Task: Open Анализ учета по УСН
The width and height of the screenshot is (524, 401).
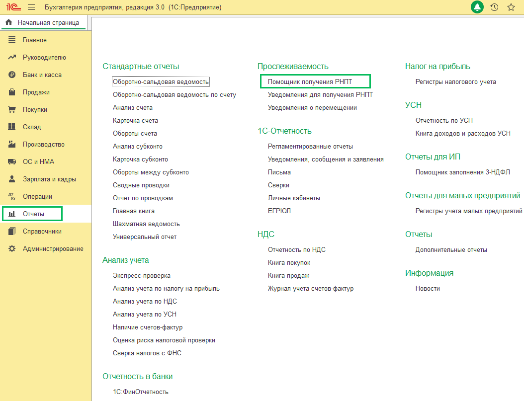Action: pos(145,314)
